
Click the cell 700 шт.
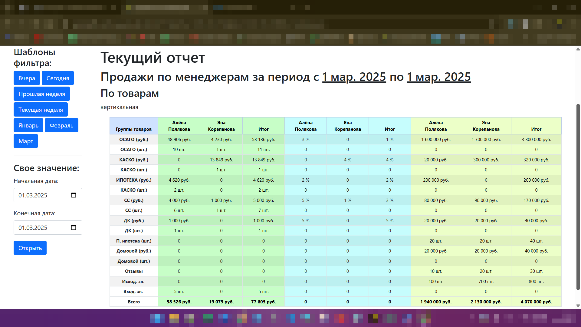[486, 282]
